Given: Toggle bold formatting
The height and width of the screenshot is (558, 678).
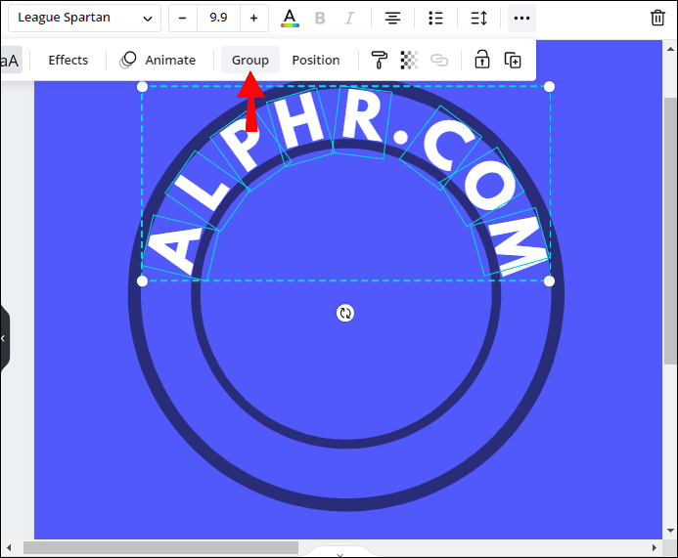Looking at the screenshot, I should point(320,19).
